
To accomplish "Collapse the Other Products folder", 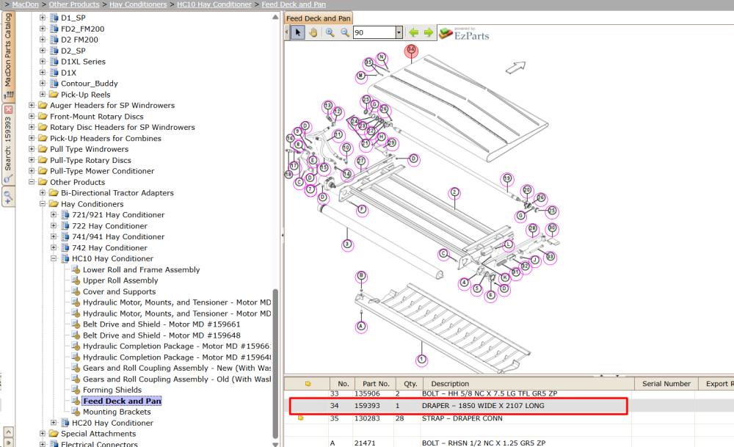I will [32, 182].
